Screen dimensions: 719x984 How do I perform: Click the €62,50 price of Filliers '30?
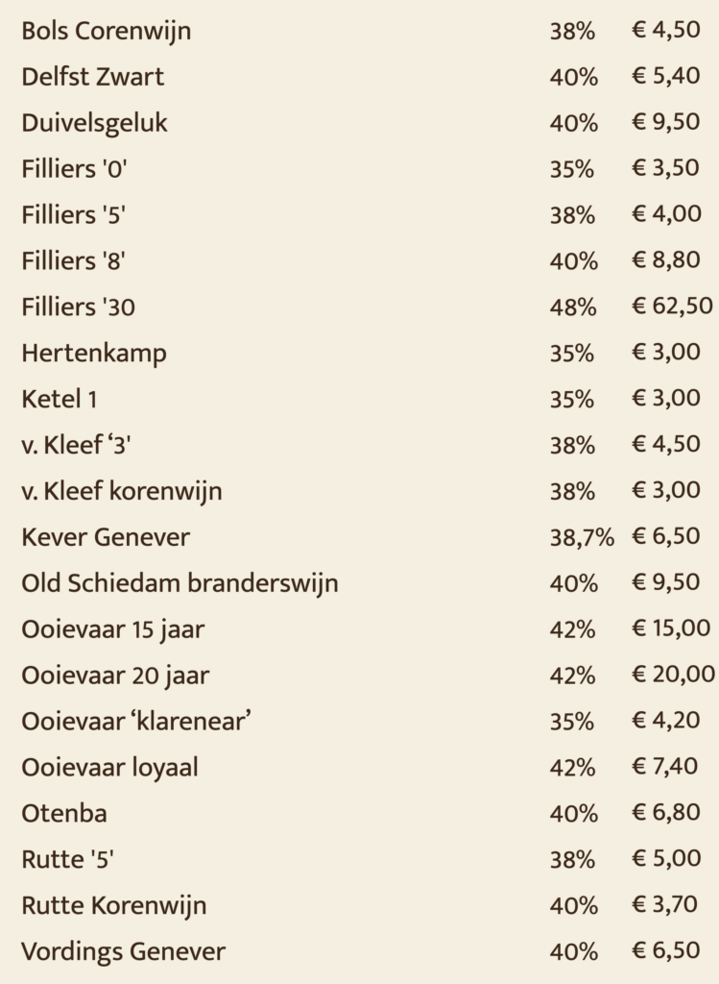coord(672,306)
